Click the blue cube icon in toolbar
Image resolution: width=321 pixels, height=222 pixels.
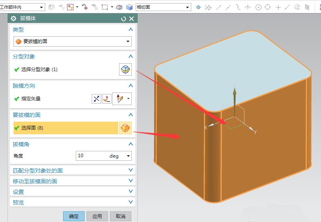tap(129, 7)
